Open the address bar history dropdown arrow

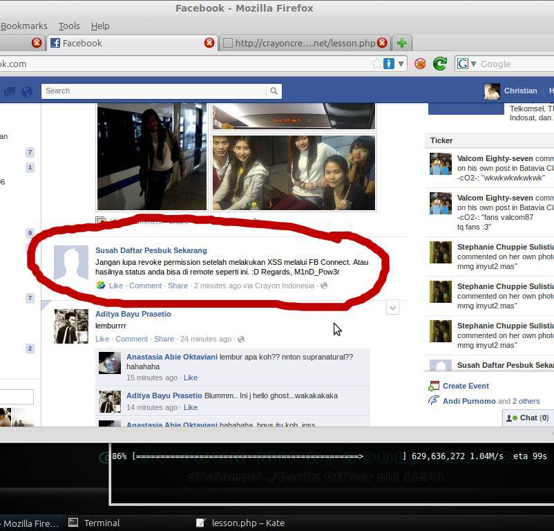401,64
